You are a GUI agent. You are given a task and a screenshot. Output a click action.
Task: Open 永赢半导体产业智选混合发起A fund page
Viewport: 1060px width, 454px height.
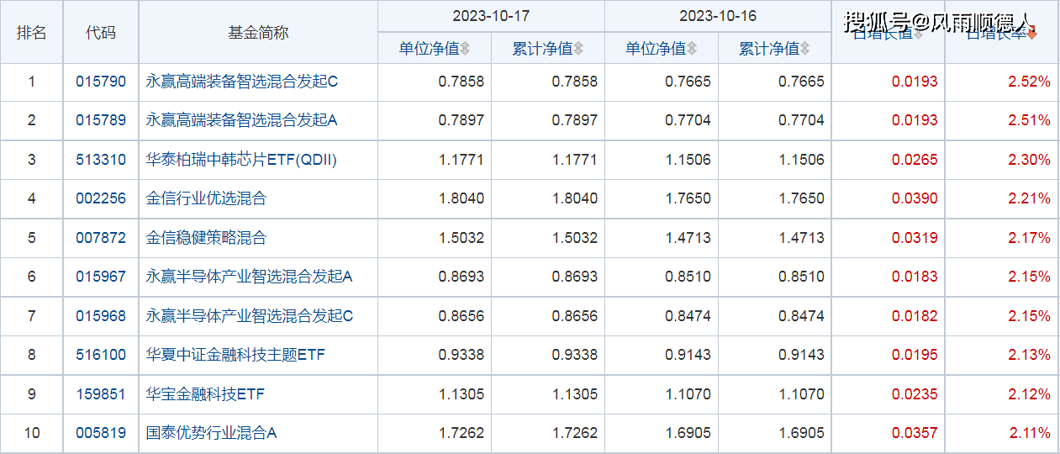pyautogui.click(x=249, y=277)
